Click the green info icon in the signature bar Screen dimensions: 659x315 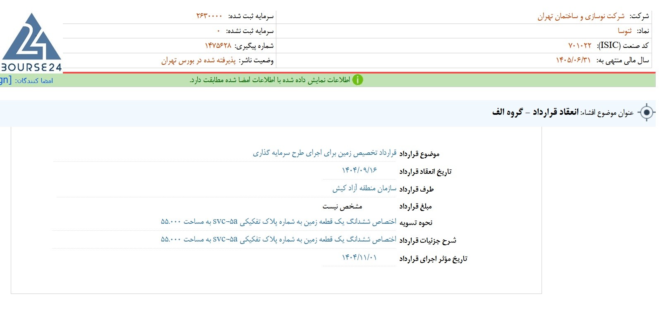click(357, 80)
